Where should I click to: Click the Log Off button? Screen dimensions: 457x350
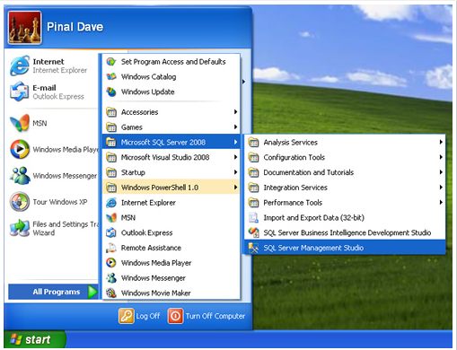tap(139, 316)
